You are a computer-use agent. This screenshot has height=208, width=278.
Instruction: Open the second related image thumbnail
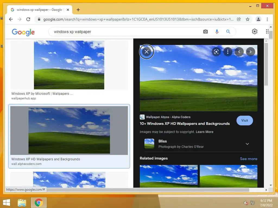pyautogui.click(x=229, y=176)
